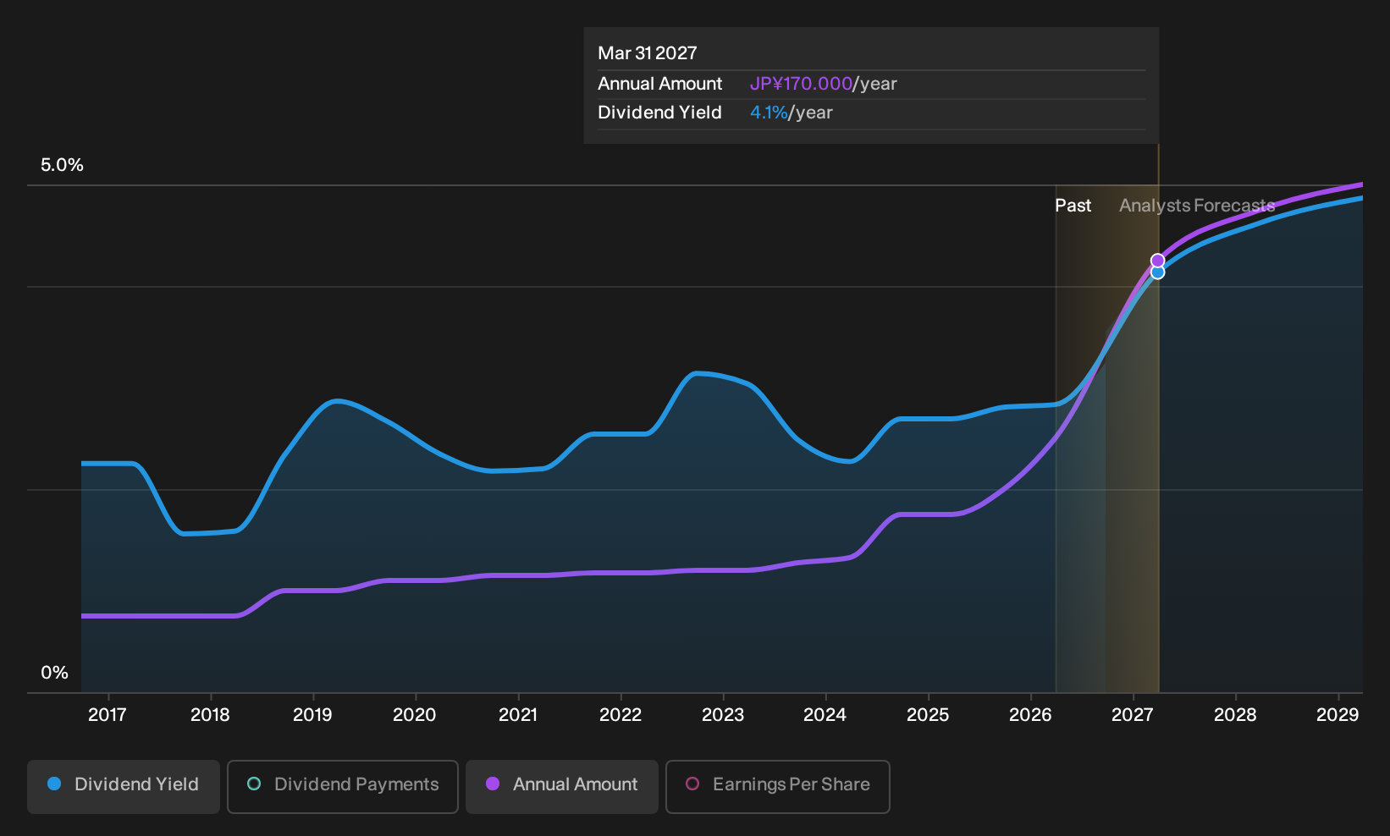
Task: Click the Past region label
Action: coord(1073,206)
